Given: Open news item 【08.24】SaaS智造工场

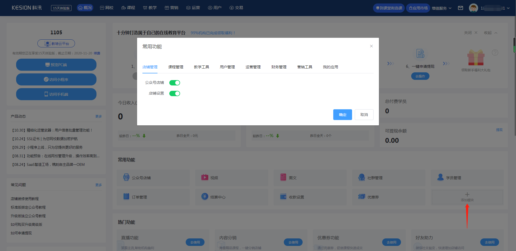Looking at the screenshot, I should pos(48,164).
